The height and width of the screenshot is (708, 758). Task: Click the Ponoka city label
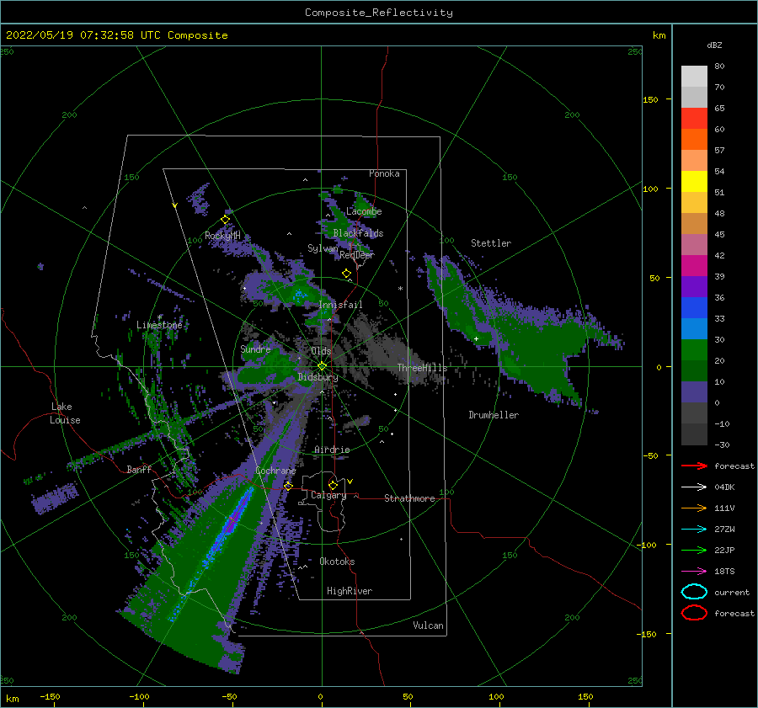[384, 173]
